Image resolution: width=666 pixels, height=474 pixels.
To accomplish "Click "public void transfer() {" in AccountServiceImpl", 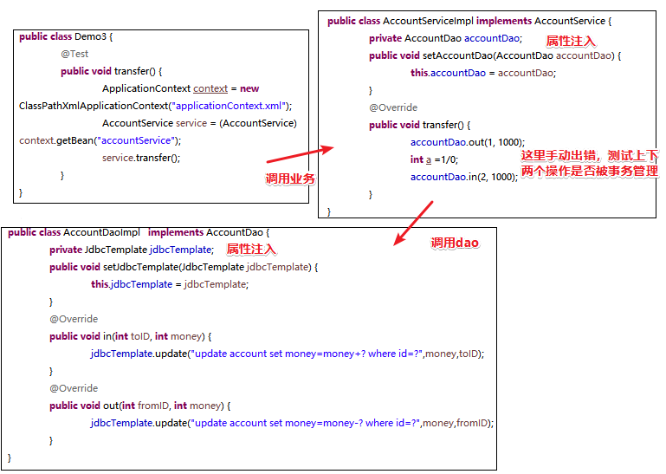I will pos(420,125).
